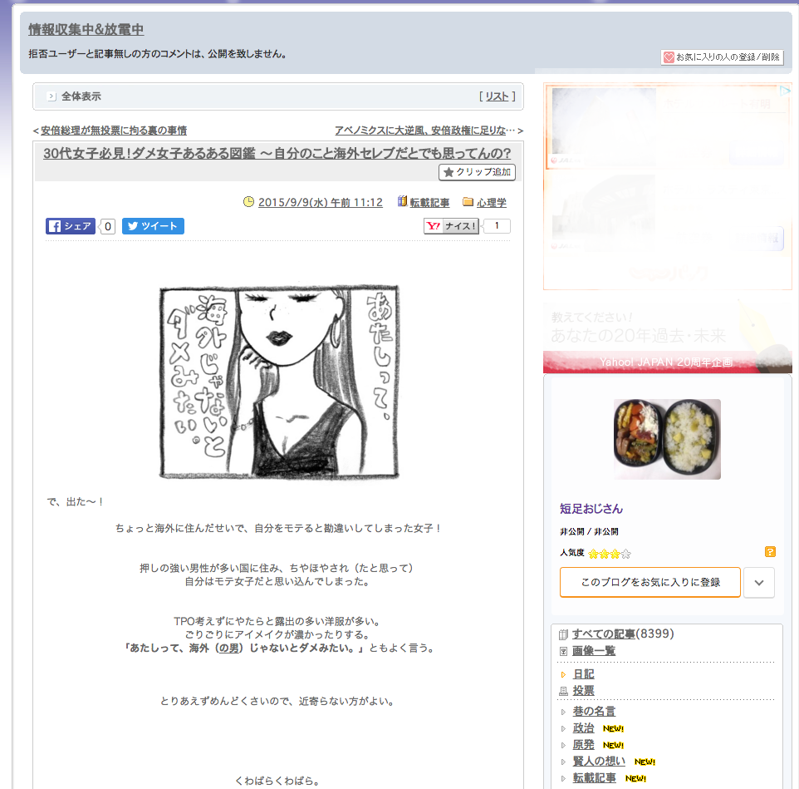The width and height of the screenshot is (799, 789).
Task: Click the ナイス count box showing 1
Action: pos(497,225)
